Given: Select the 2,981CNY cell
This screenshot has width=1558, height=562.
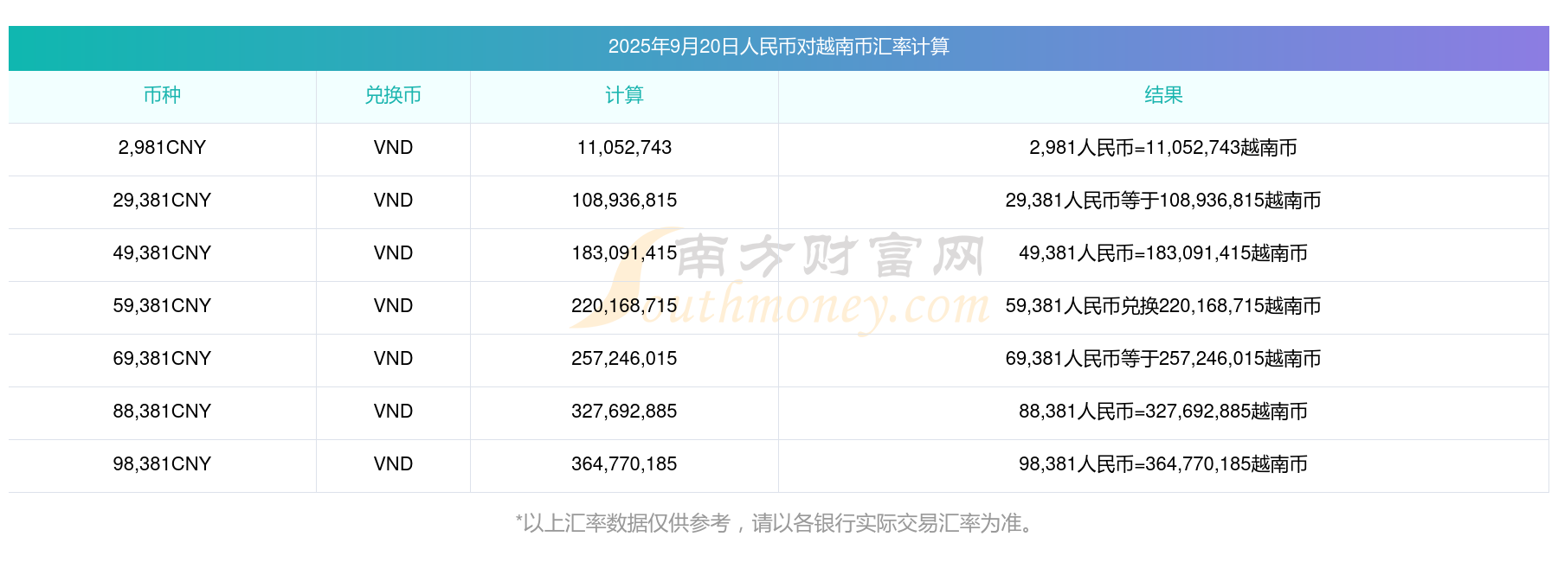Looking at the screenshot, I should pyautogui.click(x=162, y=148).
